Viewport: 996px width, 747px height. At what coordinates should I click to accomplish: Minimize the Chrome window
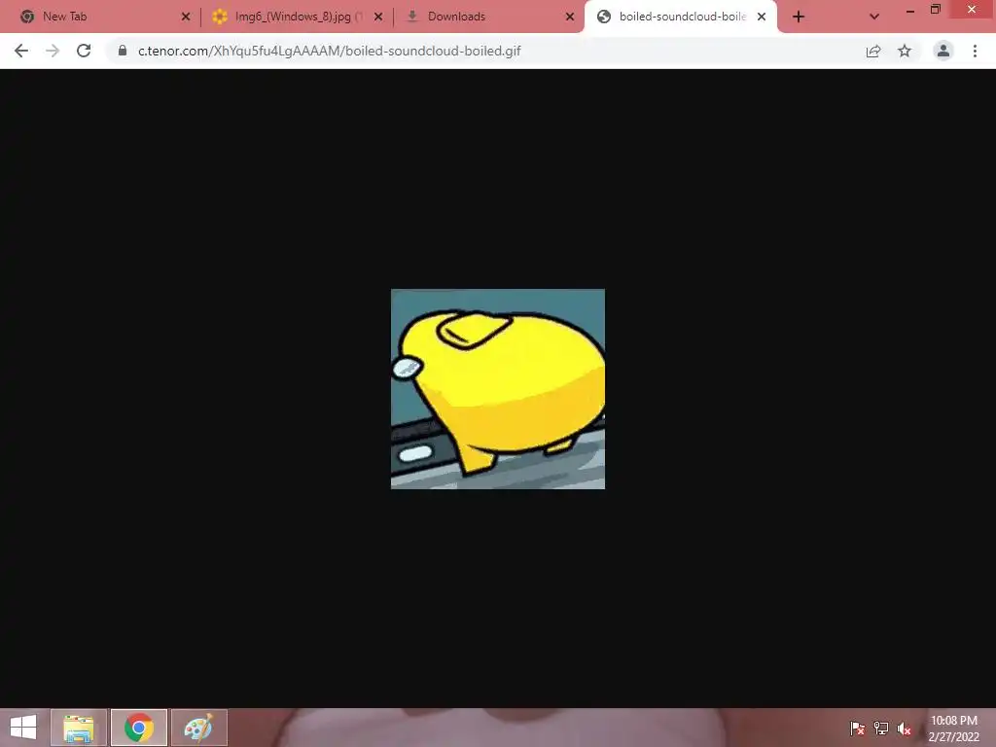coord(910,10)
